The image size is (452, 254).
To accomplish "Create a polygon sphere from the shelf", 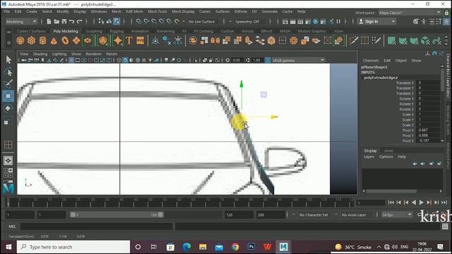I will (20, 41).
